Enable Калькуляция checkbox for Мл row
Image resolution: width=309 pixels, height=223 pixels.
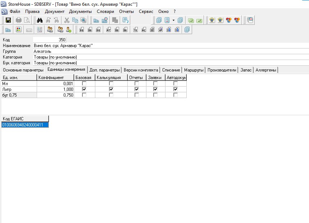111,83
